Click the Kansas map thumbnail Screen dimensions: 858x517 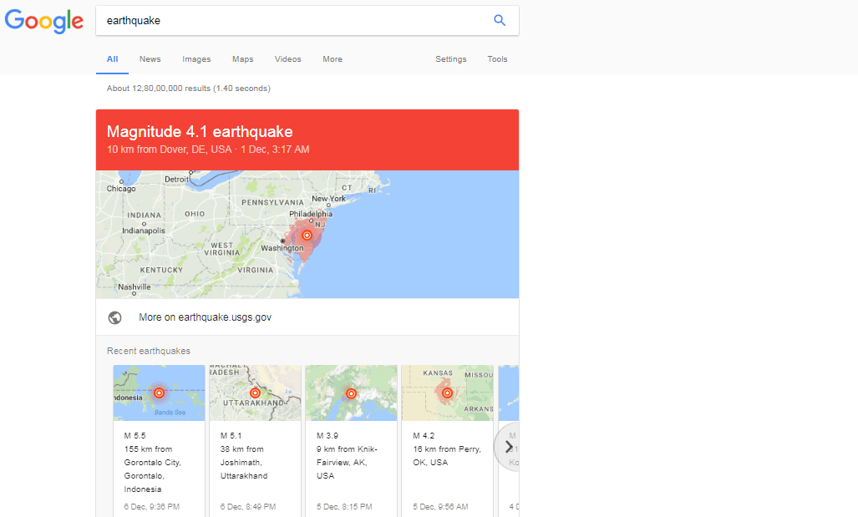point(448,393)
